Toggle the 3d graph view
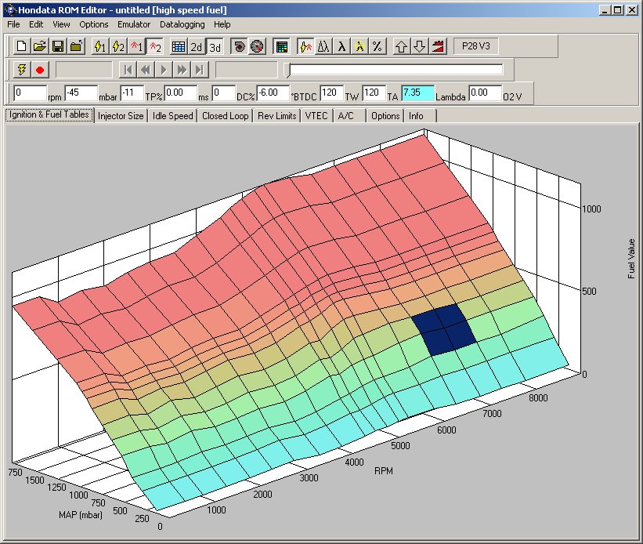The image size is (643, 544). click(x=215, y=46)
